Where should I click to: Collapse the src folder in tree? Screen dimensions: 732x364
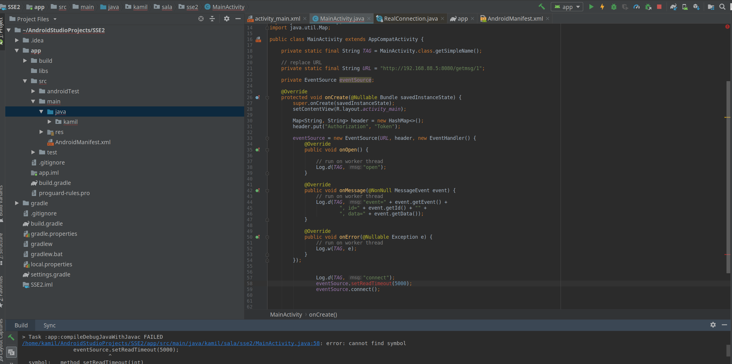(25, 81)
